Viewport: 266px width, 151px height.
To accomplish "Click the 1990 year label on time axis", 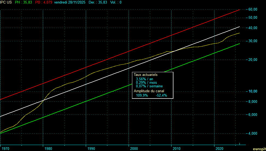I will [91, 149].
